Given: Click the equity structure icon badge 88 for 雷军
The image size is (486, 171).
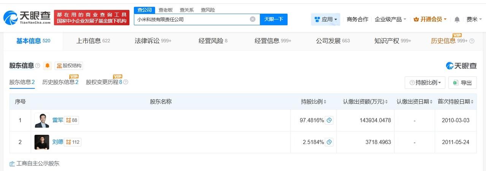Looking at the screenshot, I should (x=71, y=120).
